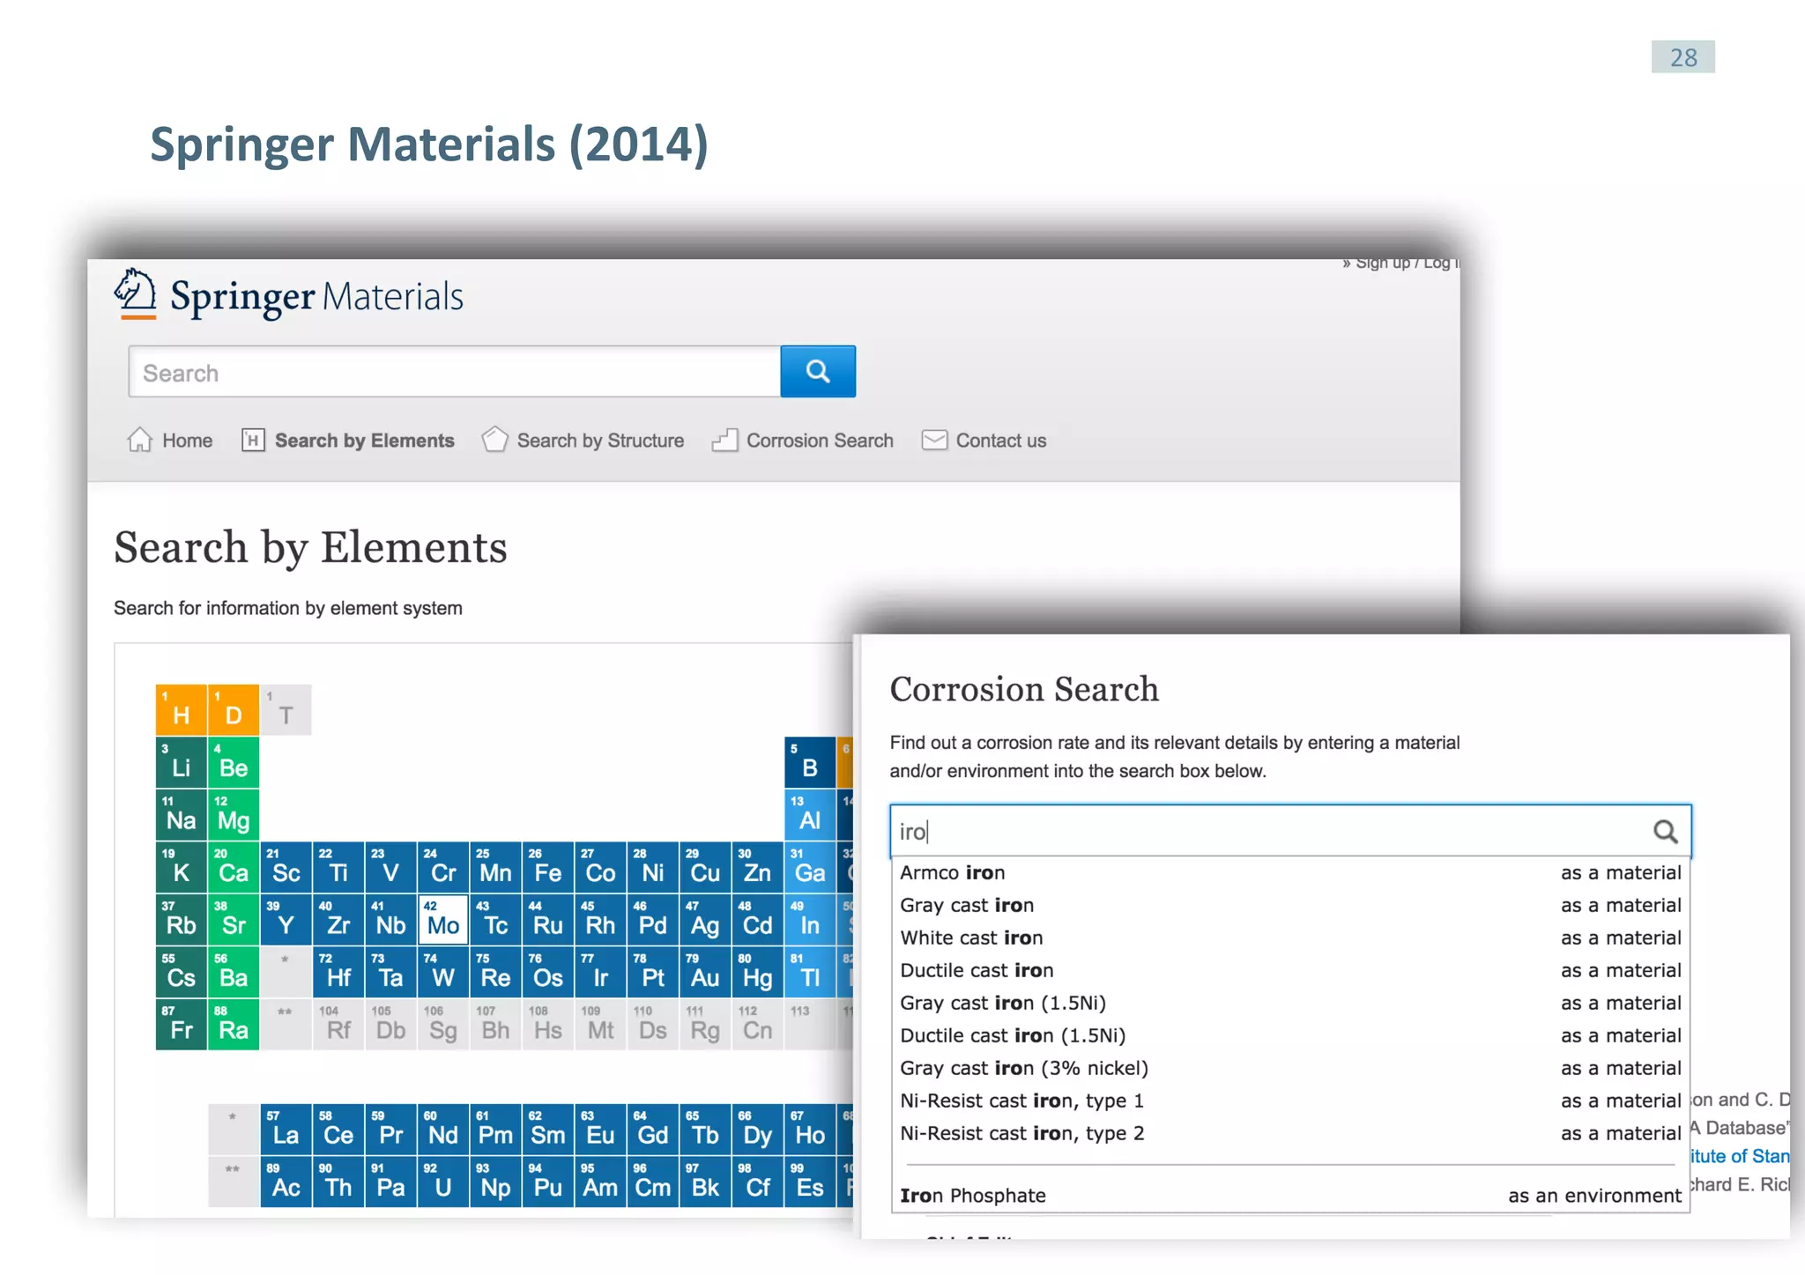Select the highlighted Molybdenum (Mo) tile
The height and width of the screenshot is (1275, 1805).
click(443, 919)
